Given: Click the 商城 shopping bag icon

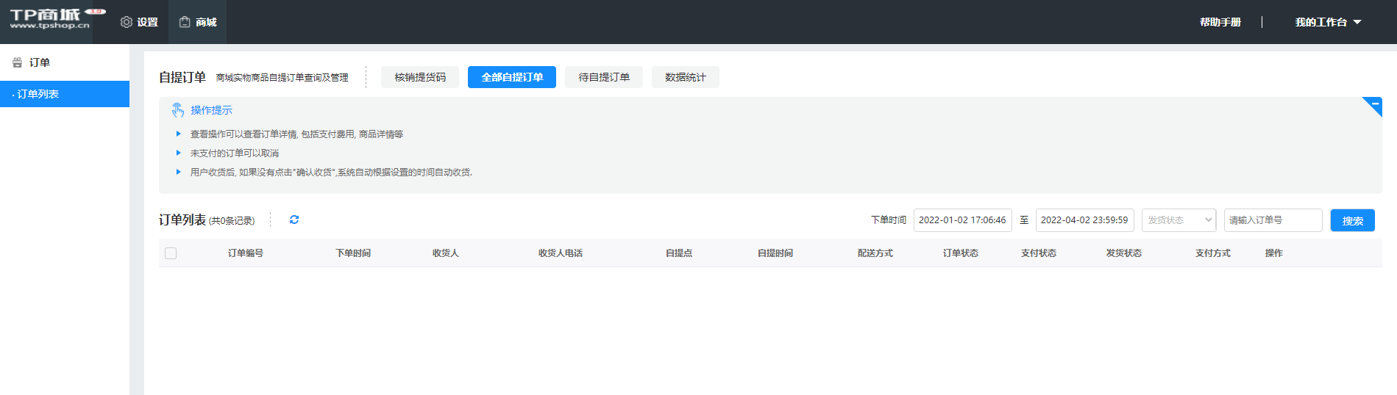Looking at the screenshot, I should pyautogui.click(x=185, y=22).
